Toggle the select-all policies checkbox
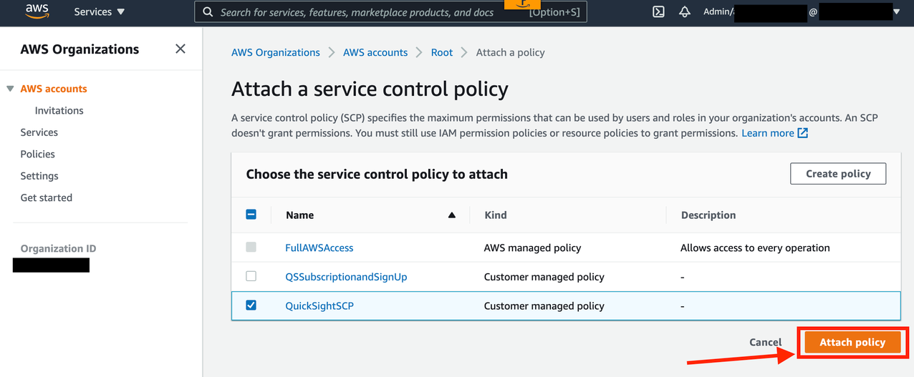The image size is (914, 377). 251,214
